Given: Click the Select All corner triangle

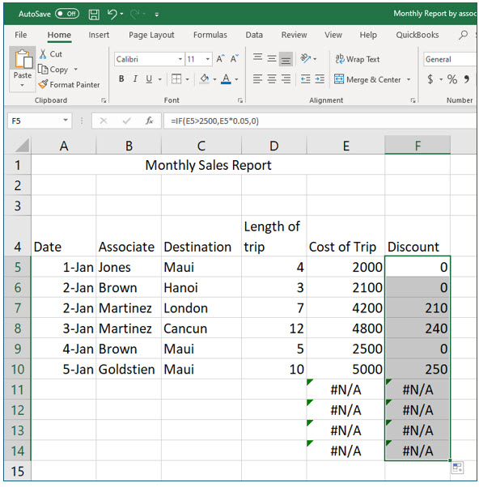Looking at the screenshot, I should tap(22, 146).
